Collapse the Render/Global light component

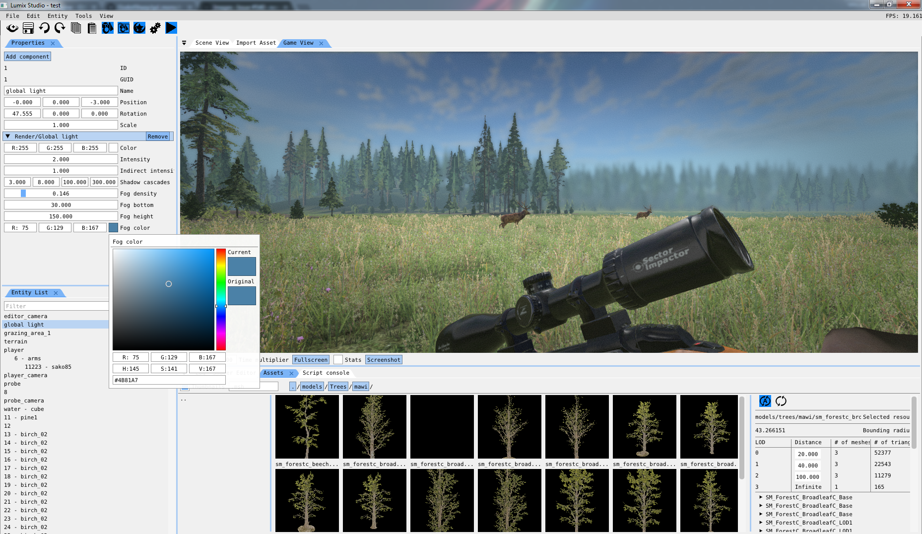(7, 136)
